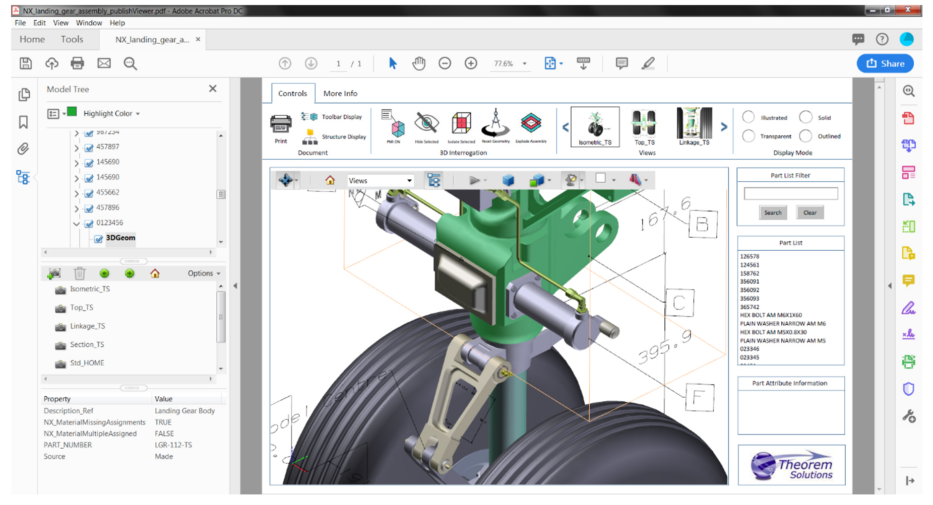Toggle Model Tree icon in 3D toolbar
Viewport: 933px width, 505px height.
[433, 180]
